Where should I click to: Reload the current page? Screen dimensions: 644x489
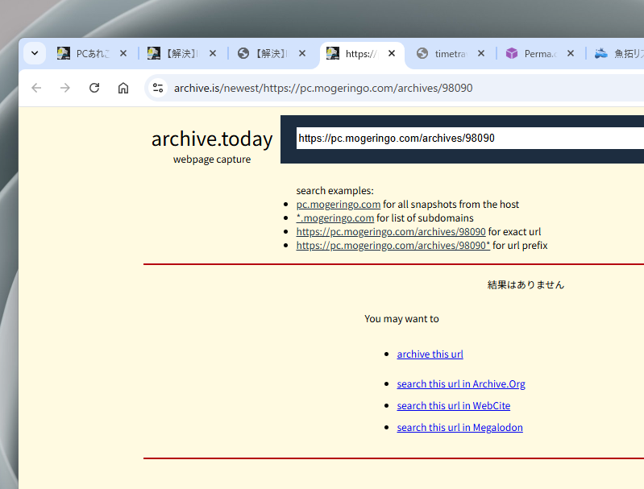click(94, 88)
